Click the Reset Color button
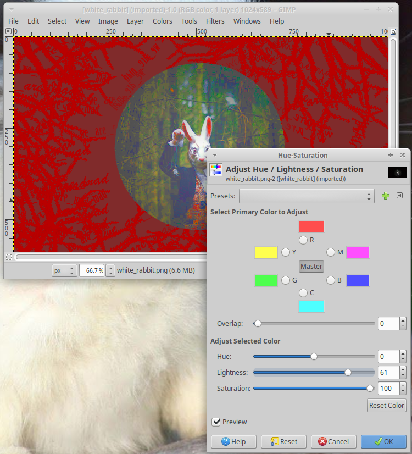The height and width of the screenshot is (454, 412). pyautogui.click(x=387, y=405)
